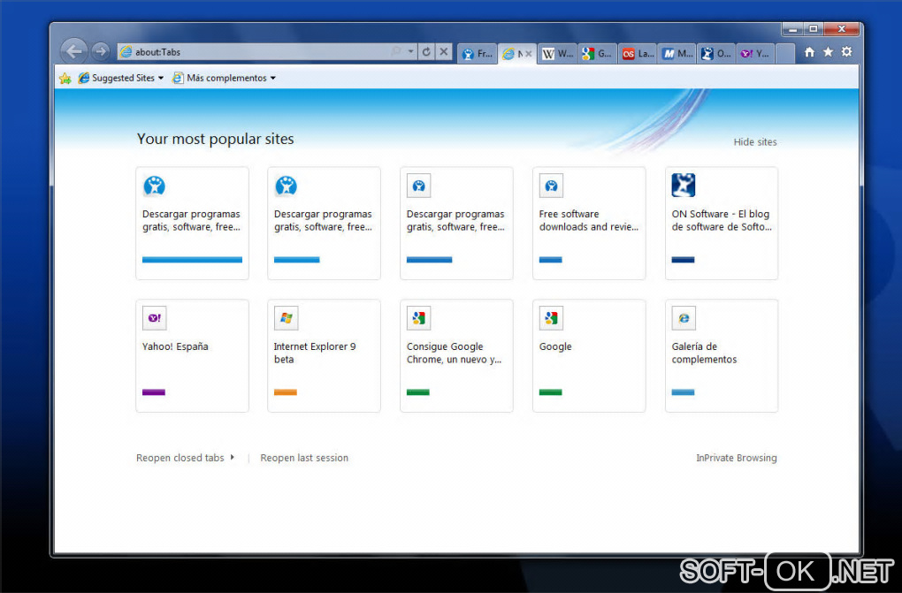This screenshot has height=593, width=902.
Task: Open the Suggested Sites dropdown
Action: tap(121, 78)
